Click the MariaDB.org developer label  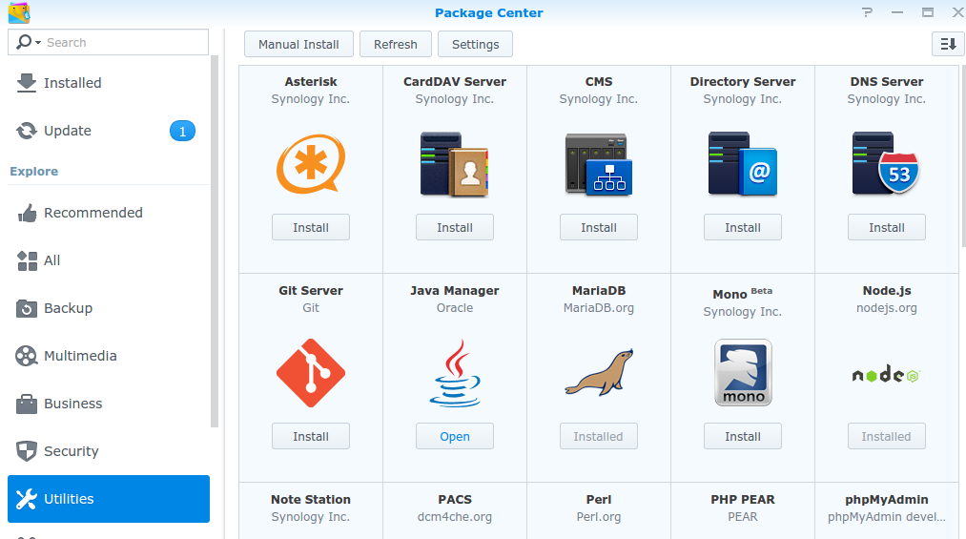599,308
